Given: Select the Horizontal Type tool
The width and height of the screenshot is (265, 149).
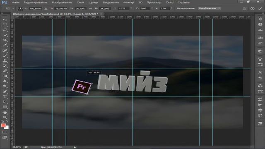Looking at the screenshot, I should tap(5, 96).
